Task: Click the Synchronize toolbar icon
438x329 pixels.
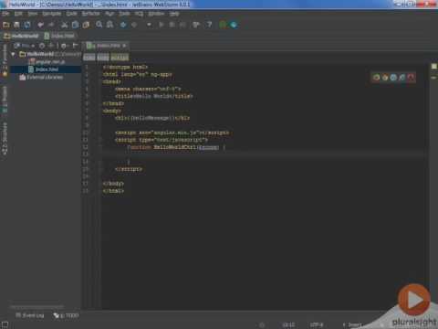Action: pyautogui.click(x=27, y=25)
